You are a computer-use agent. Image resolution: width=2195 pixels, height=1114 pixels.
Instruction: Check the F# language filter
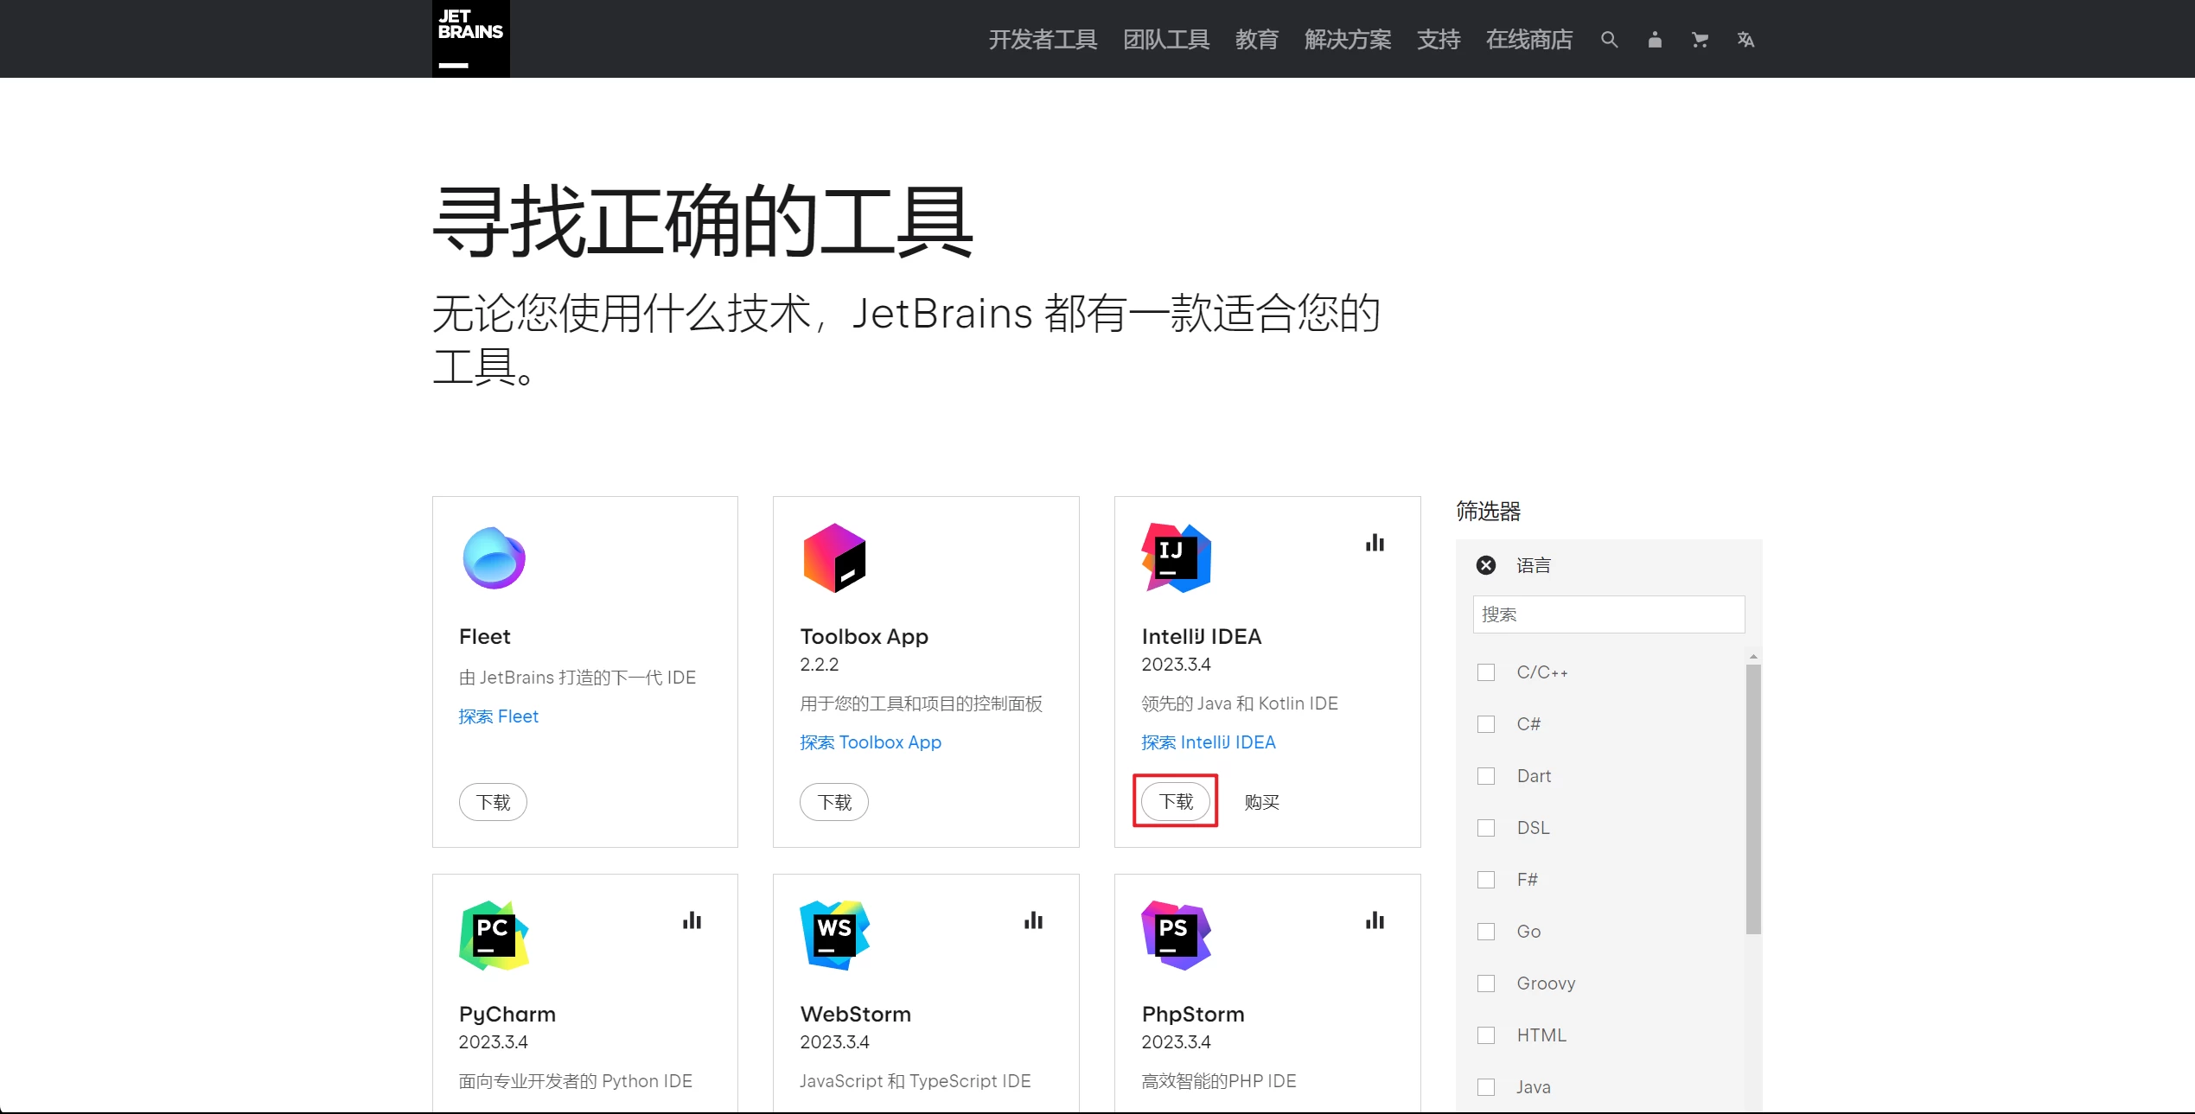coord(1486,880)
